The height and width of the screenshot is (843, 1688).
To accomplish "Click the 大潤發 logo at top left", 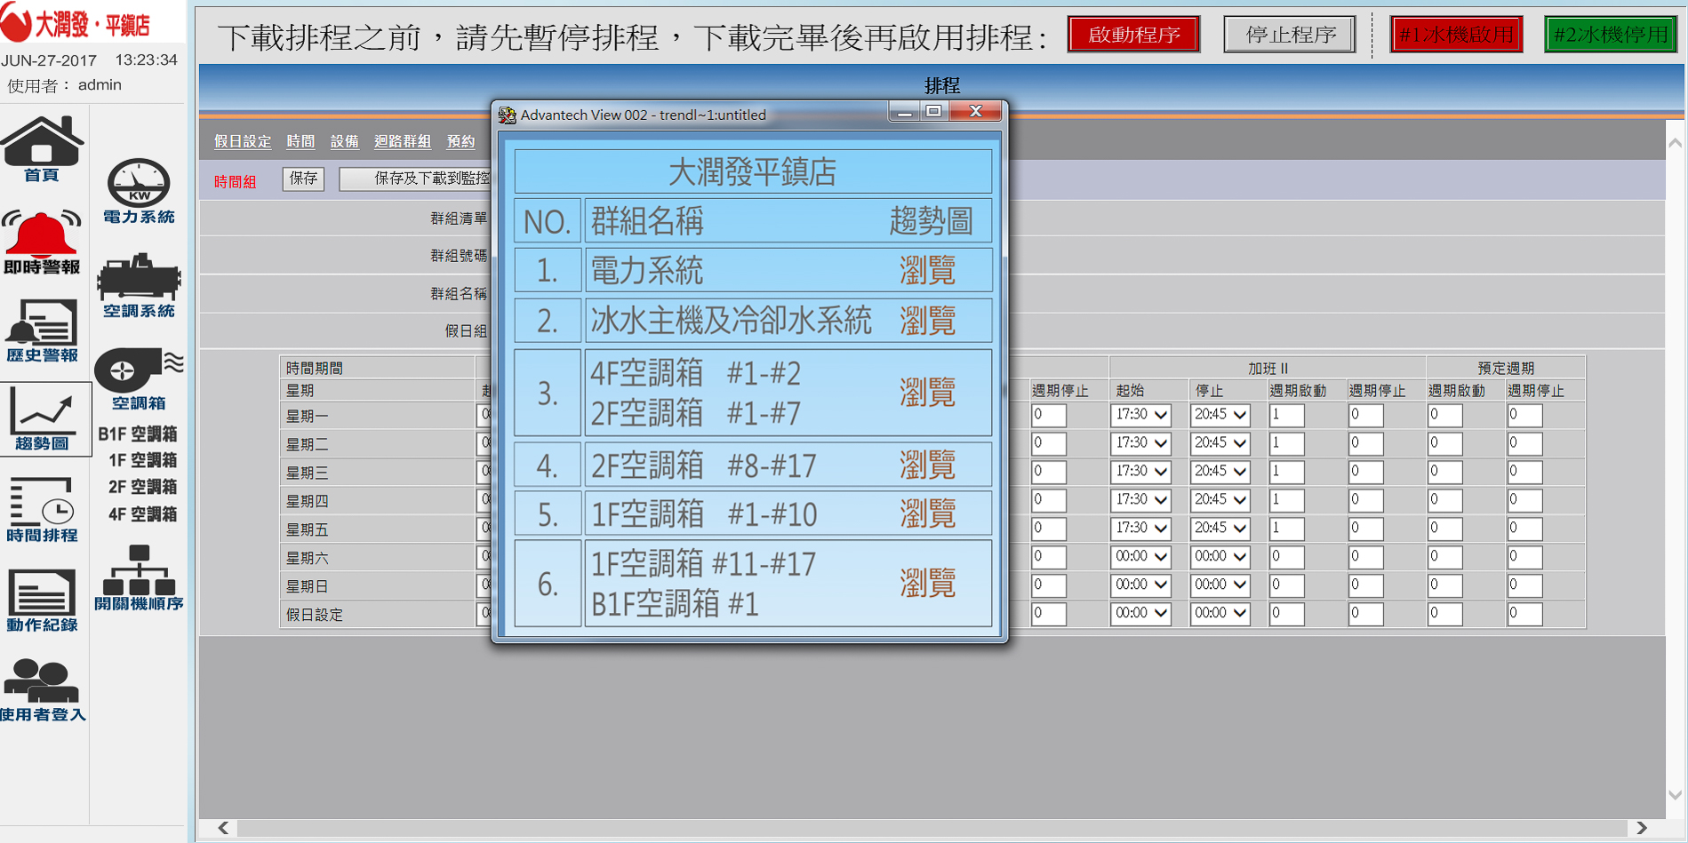I will coord(76,24).
